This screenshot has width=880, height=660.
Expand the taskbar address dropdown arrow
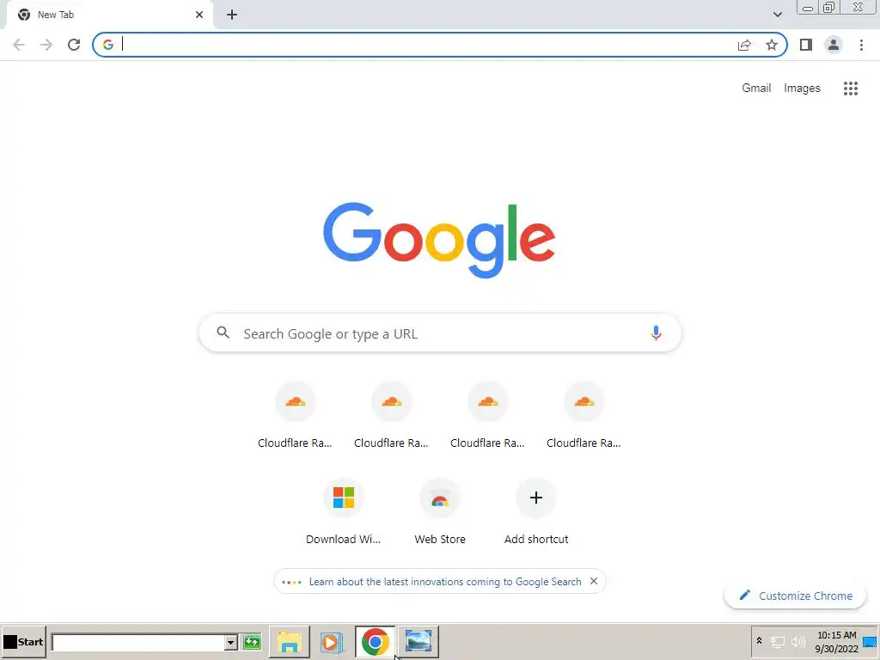coord(230,643)
